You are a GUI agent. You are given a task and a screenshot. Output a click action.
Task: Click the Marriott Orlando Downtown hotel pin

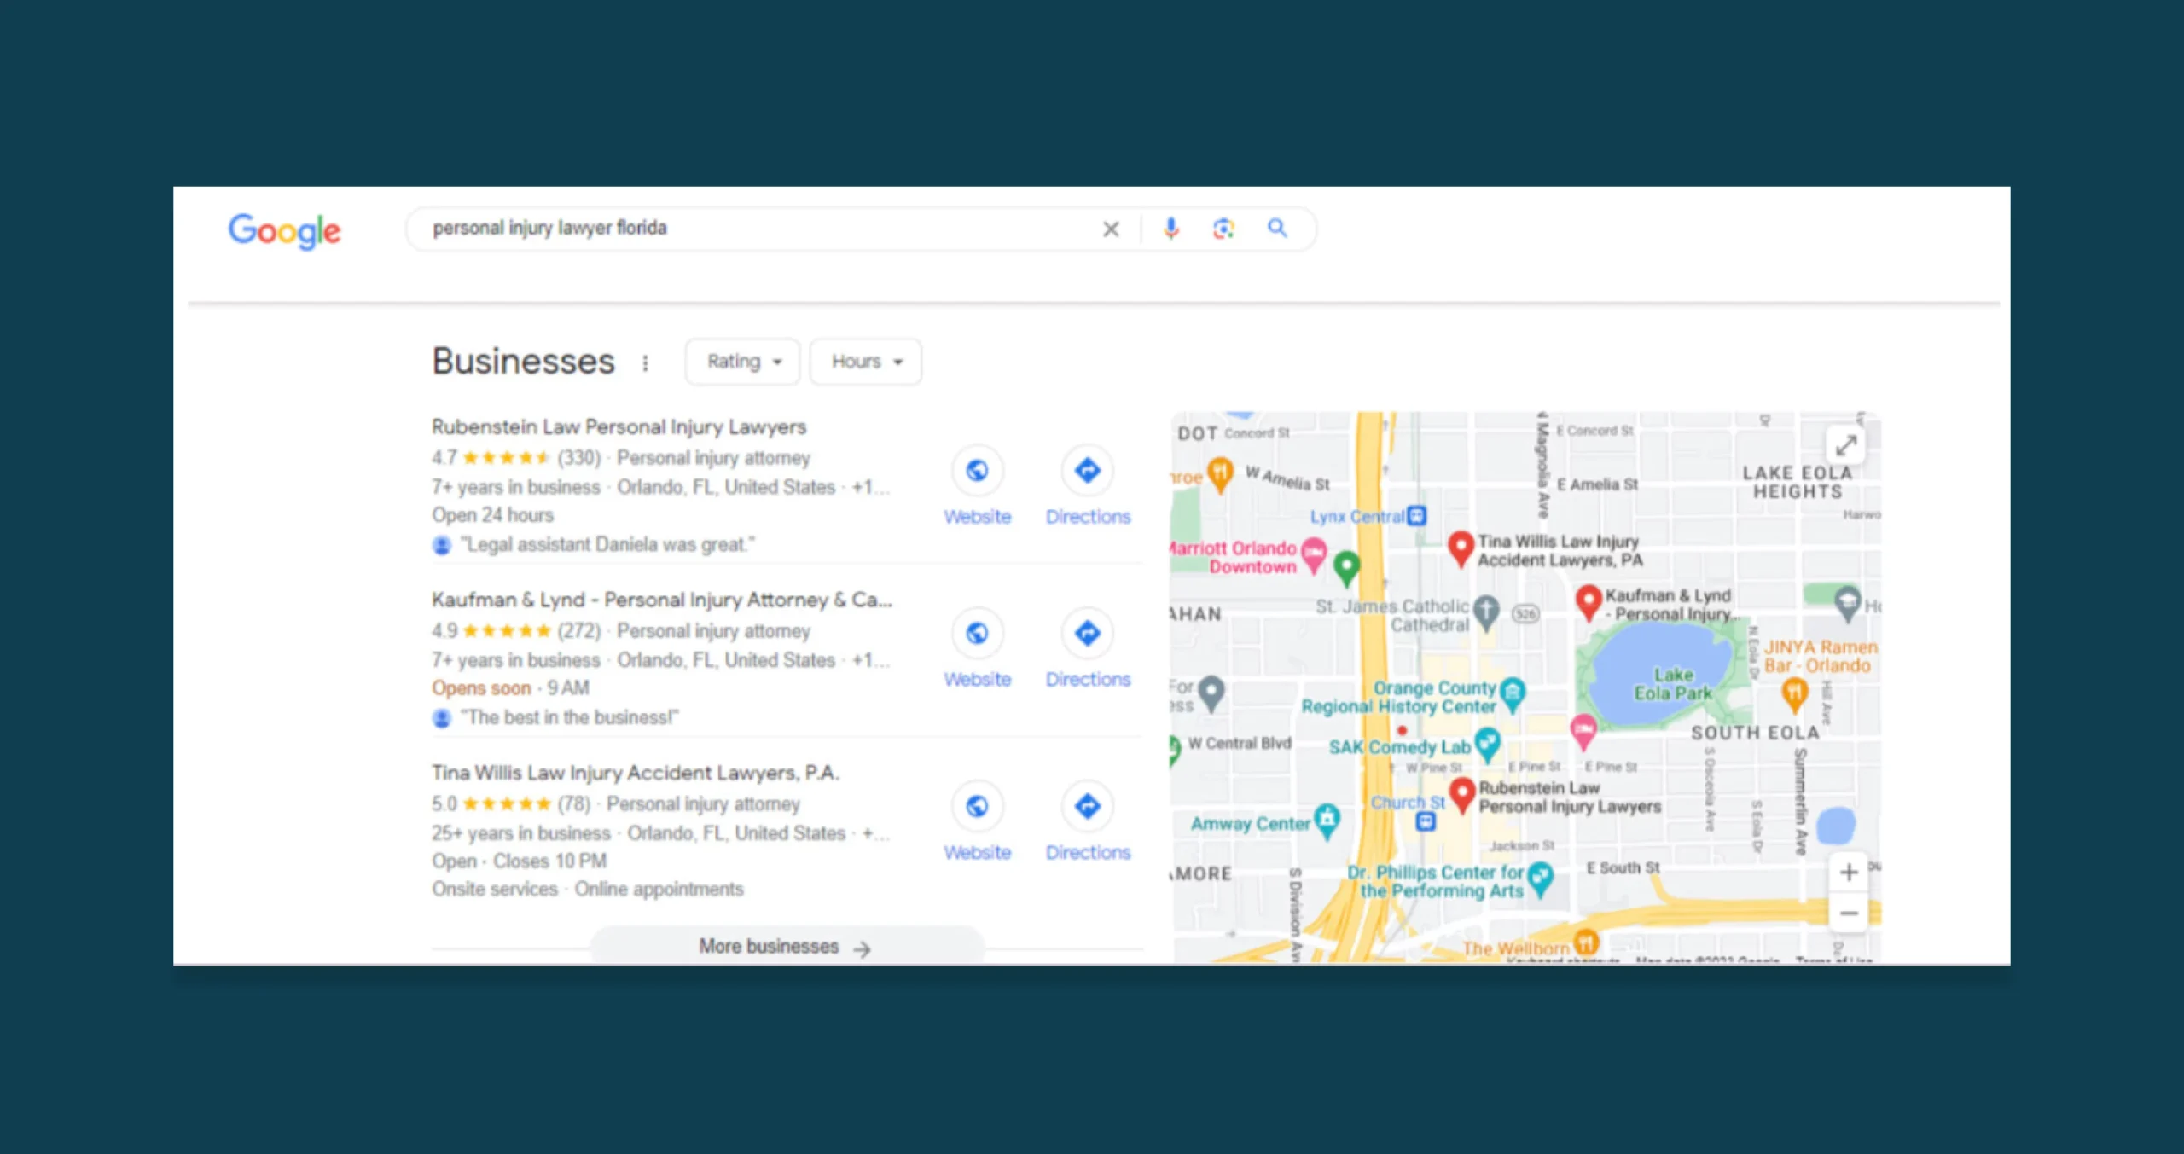[x=1315, y=555]
